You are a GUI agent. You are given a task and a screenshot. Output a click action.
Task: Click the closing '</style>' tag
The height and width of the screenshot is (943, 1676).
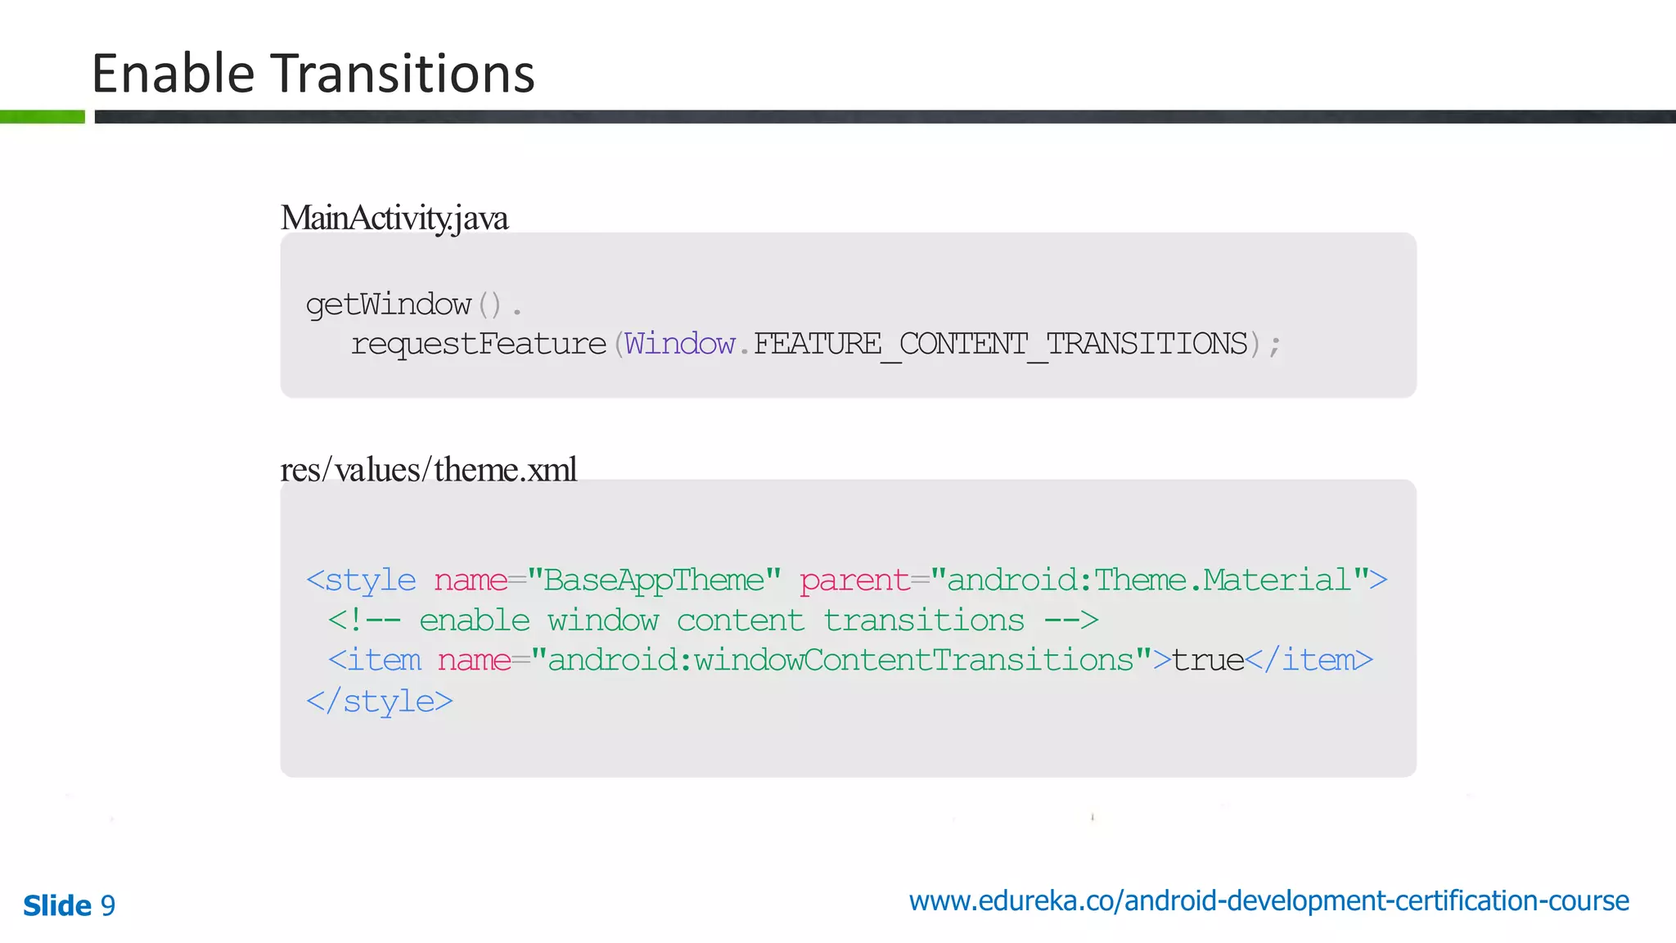(x=379, y=702)
